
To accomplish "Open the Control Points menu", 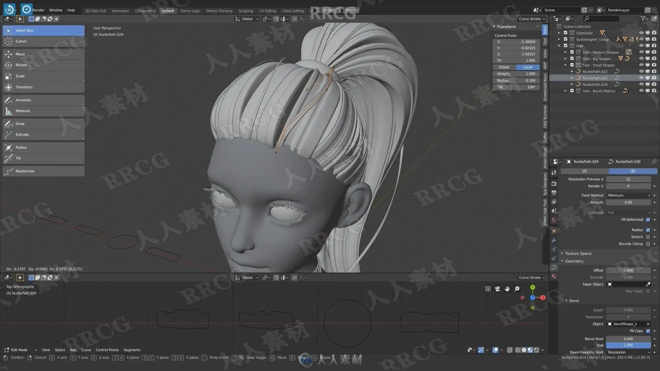I will [x=107, y=350].
